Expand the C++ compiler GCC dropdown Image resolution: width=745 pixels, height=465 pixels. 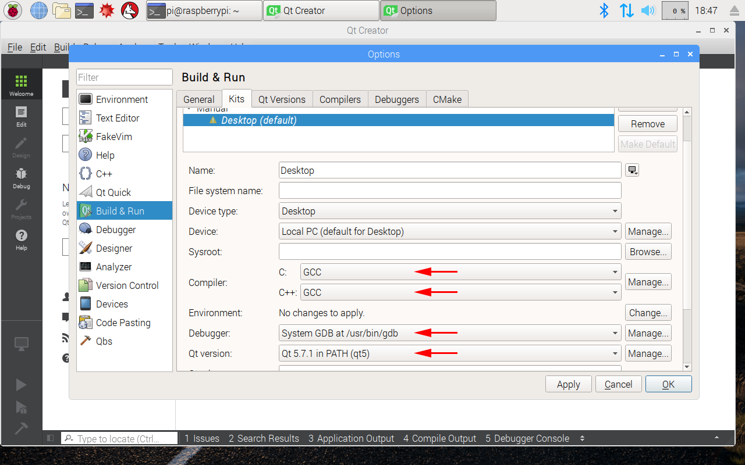click(x=614, y=292)
